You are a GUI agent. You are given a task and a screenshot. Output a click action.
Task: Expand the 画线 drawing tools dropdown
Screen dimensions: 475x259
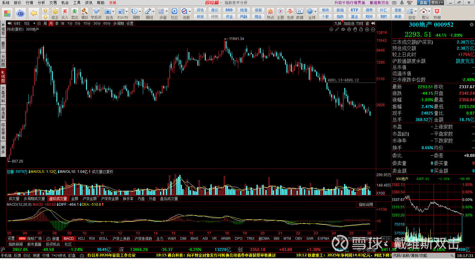pyautogui.click(x=153, y=12)
